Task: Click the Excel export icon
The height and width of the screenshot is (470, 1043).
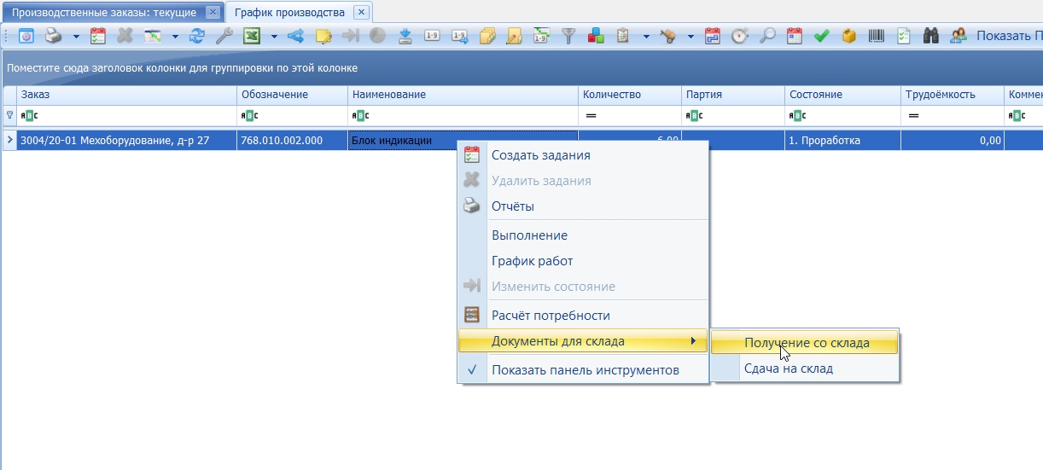Action: point(252,36)
